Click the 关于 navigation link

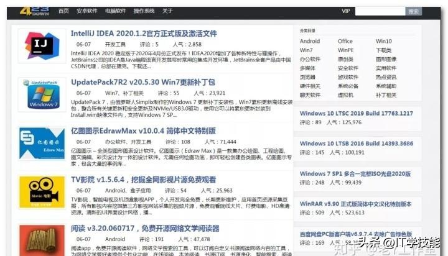(x=168, y=11)
